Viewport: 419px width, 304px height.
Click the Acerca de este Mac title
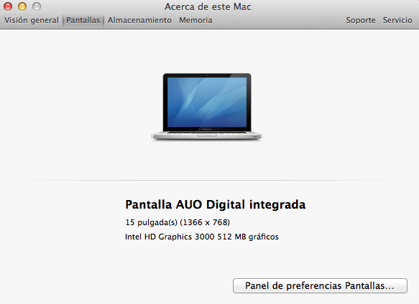(208, 6)
